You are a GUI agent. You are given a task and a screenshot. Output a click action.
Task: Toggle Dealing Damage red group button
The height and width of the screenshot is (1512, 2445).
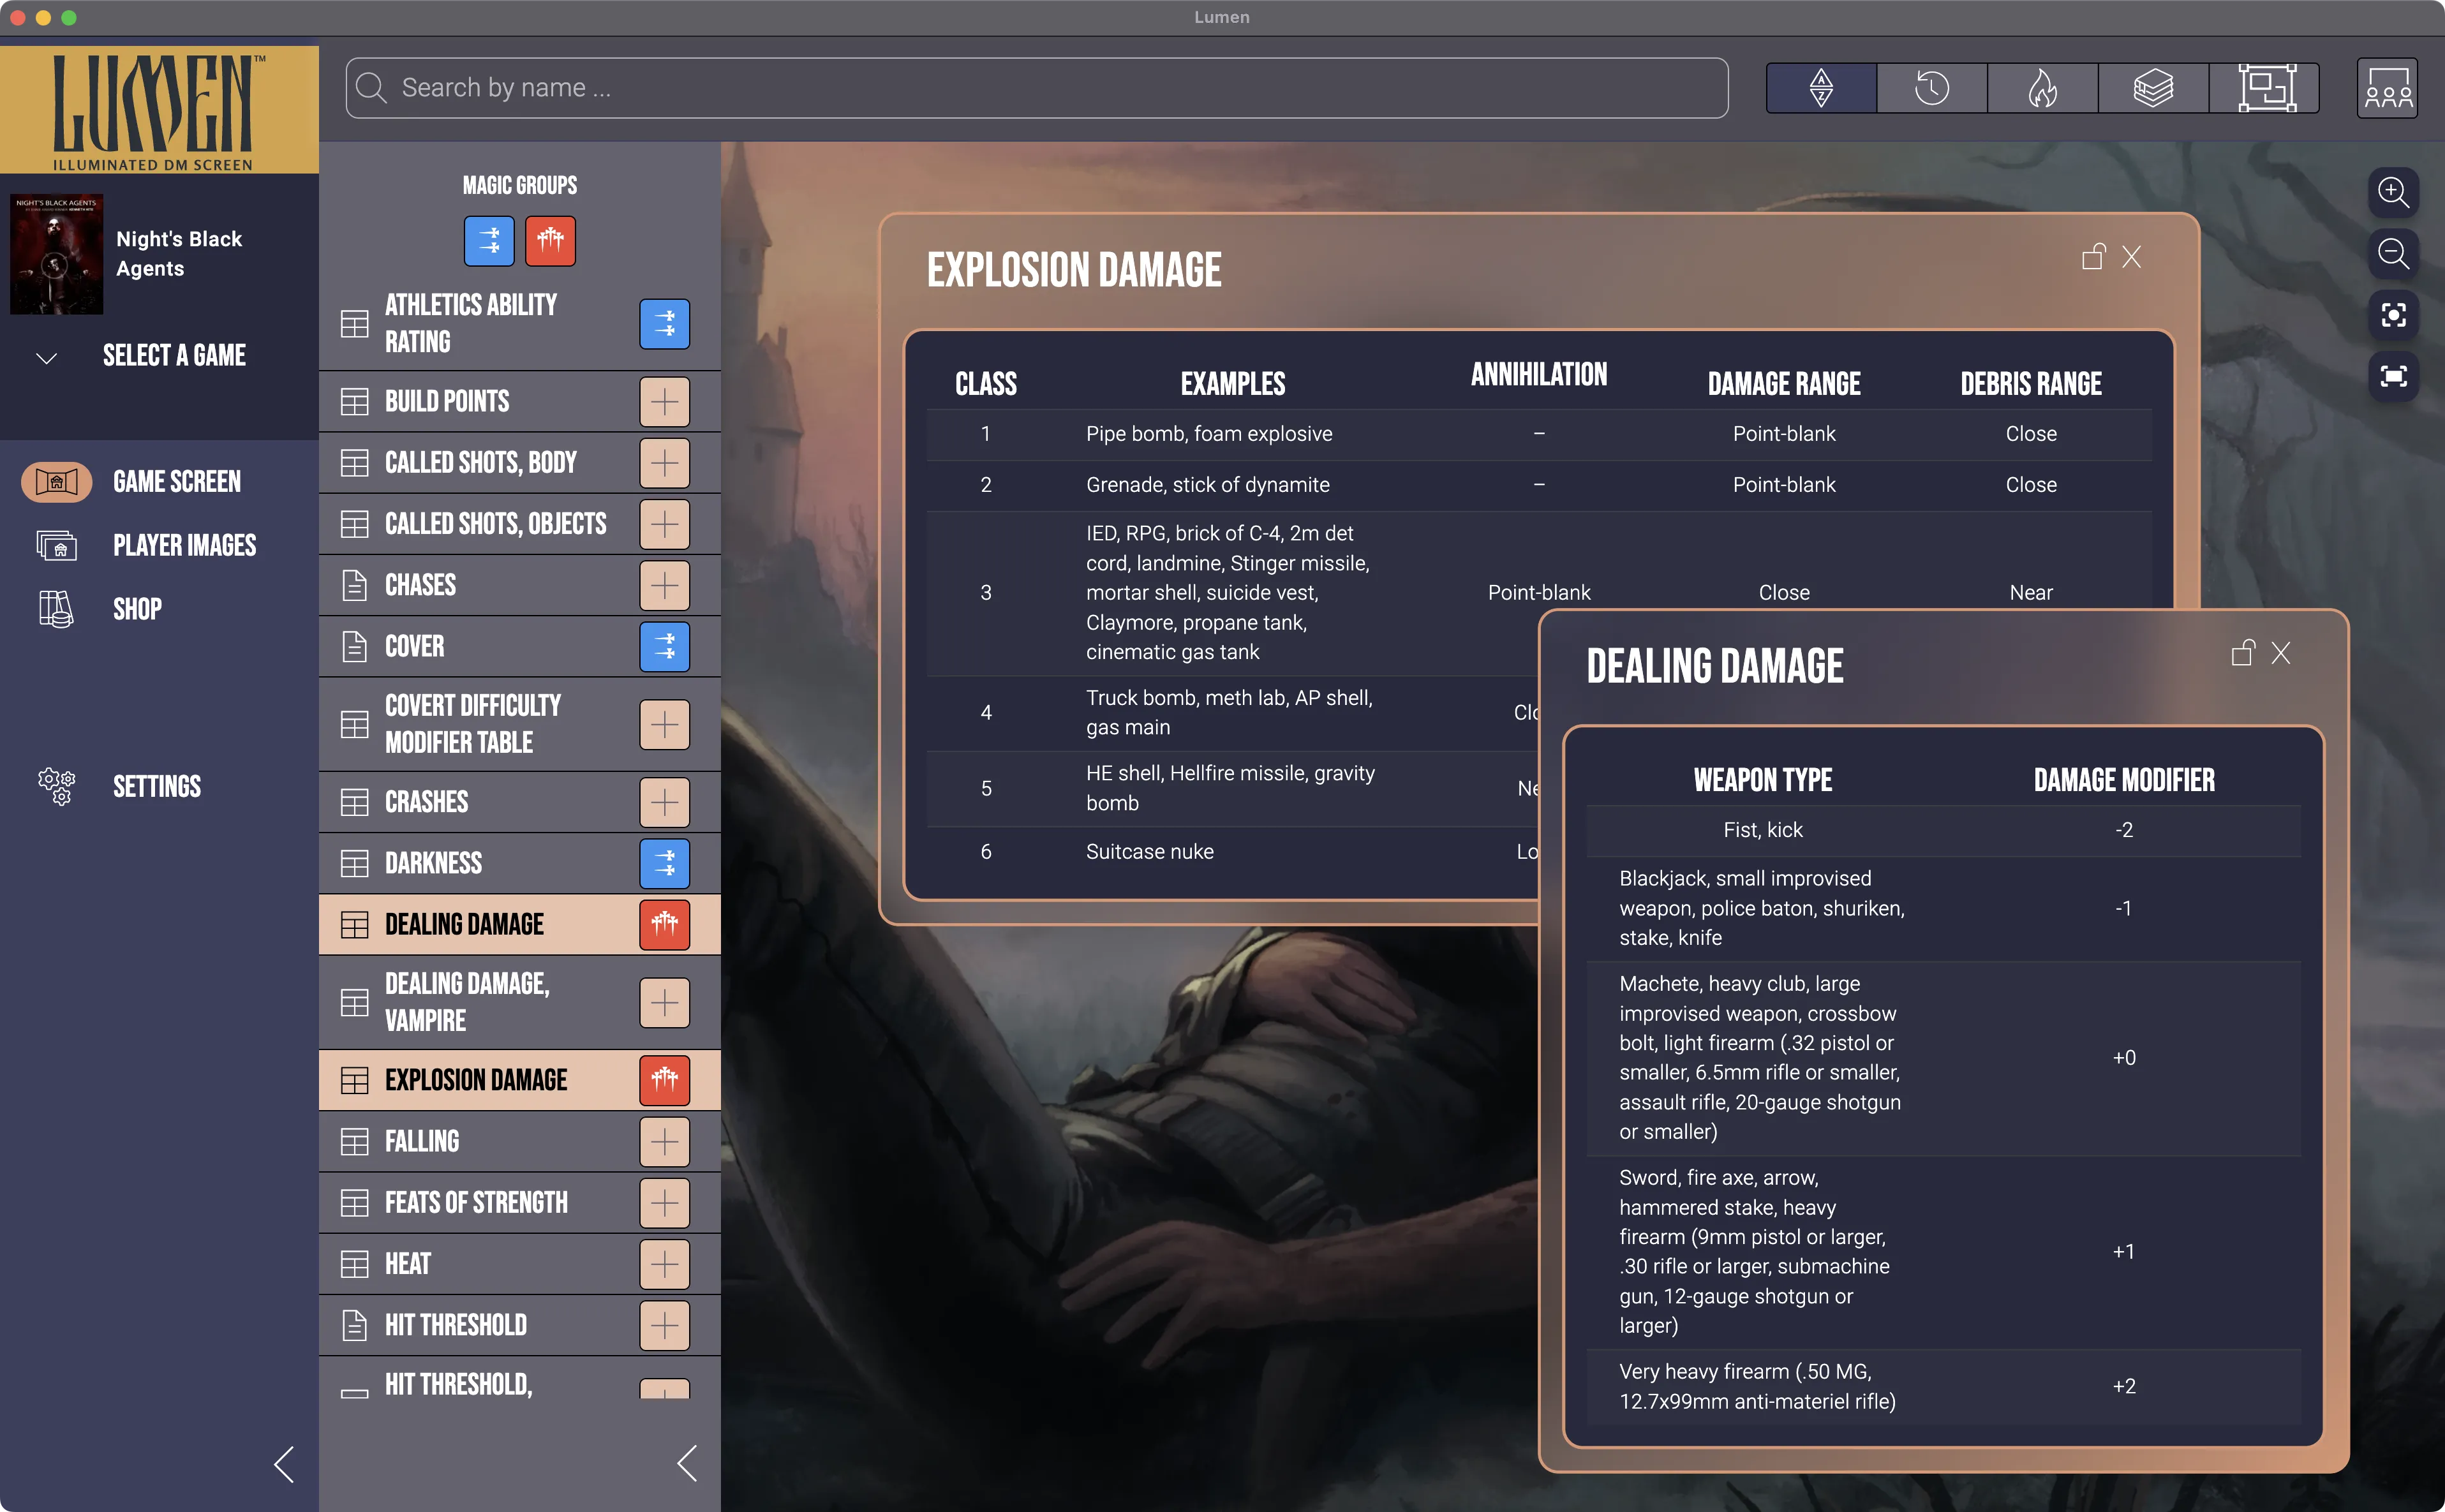(664, 924)
